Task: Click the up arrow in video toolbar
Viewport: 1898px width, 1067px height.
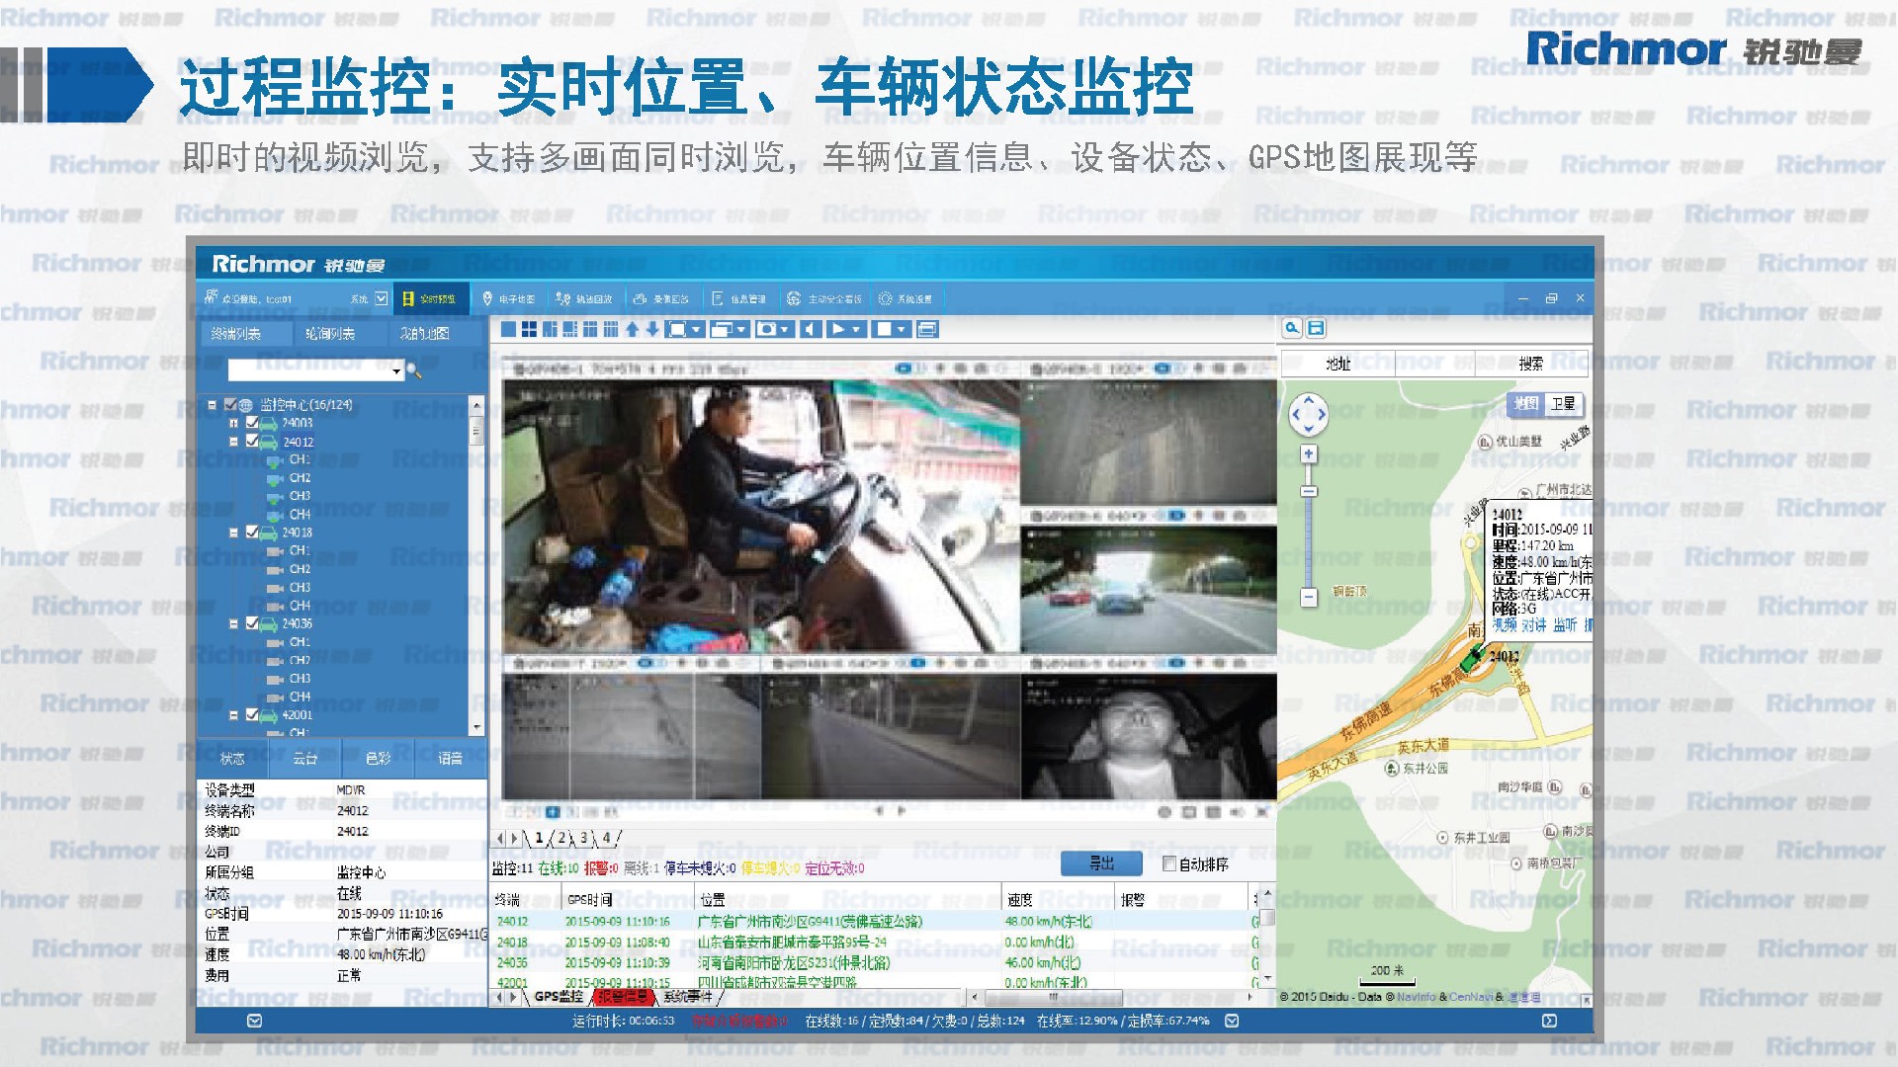Action: coord(632,329)
